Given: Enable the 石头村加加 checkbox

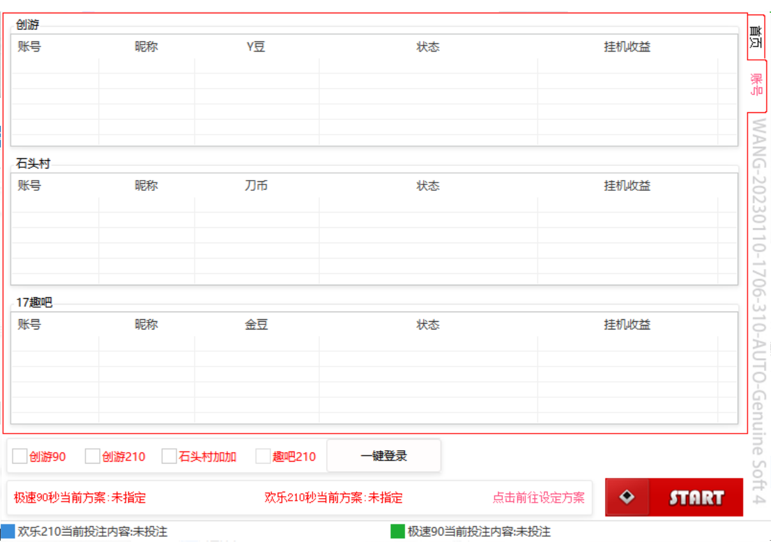Looking at the screenshot, I should [169, 456].
